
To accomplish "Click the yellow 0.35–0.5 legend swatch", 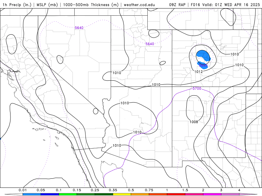I will [x=122, y=194].
